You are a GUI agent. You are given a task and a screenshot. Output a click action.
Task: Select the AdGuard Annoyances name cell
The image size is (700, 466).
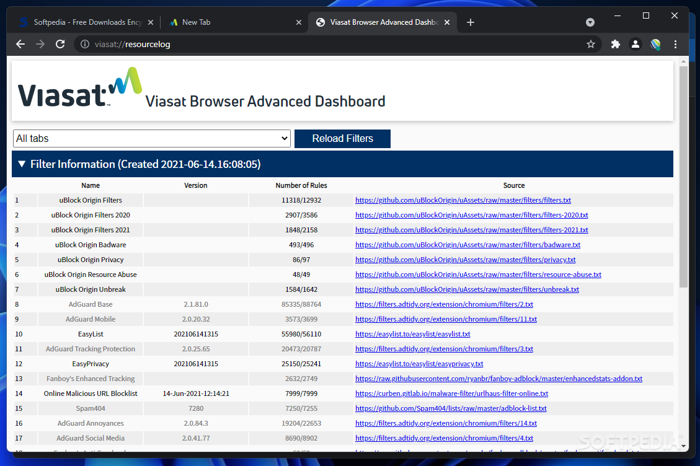coord(91,424)
